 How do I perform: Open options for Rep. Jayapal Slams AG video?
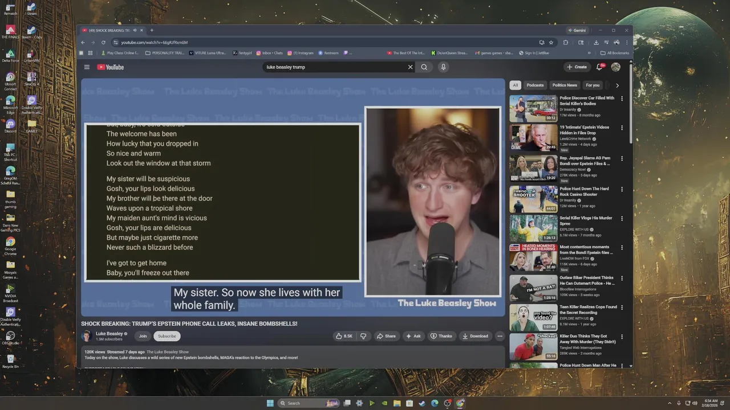[x=622, y=158]
